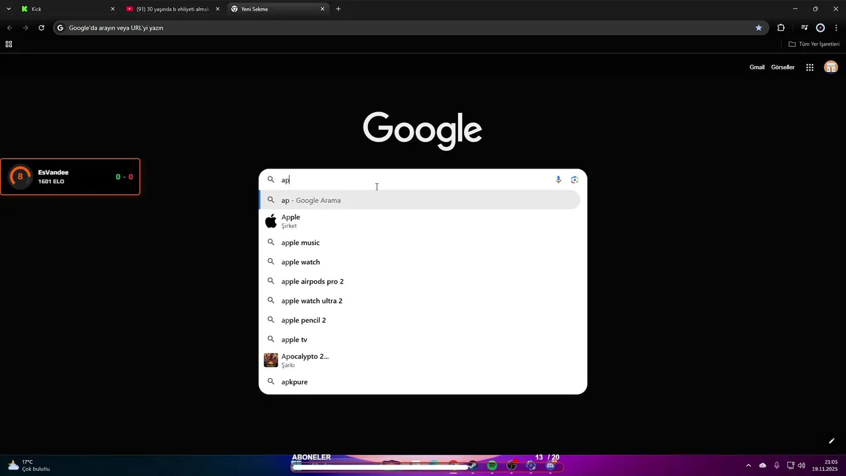Open the apps grid in bookmarks bar

pyautogui.click(x=9, y=44)
